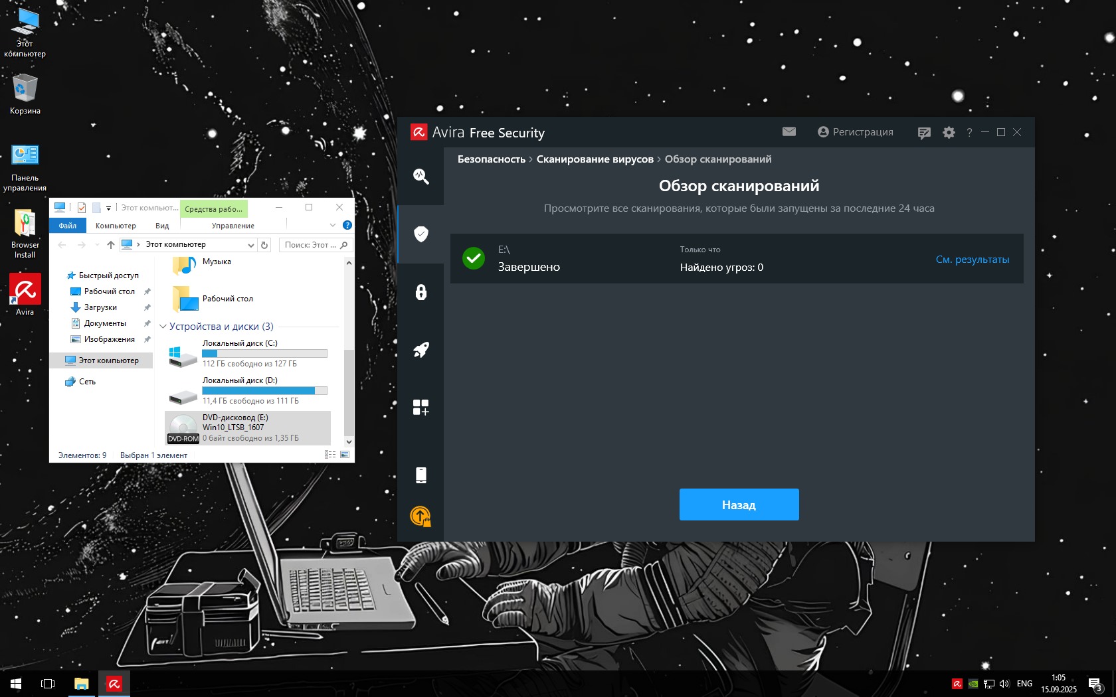Click the Explorer scrollbar down arrow
This screenshot has width=1116, height=697.
(x=349, y=441)
